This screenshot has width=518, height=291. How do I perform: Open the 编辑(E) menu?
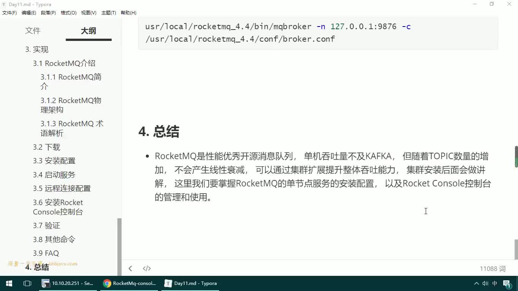[29, 13]
